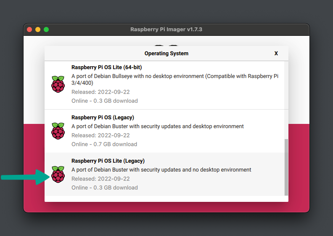The height and width of the screenshot is (236, 333).
Task: Click the Debian Buster security updates and desktop environment description
Action: click(x=158, y=126)
